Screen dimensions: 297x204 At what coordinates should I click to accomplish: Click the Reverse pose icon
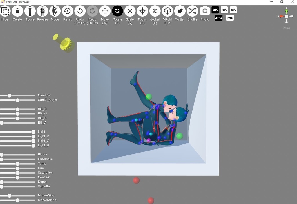coord(42,11)
